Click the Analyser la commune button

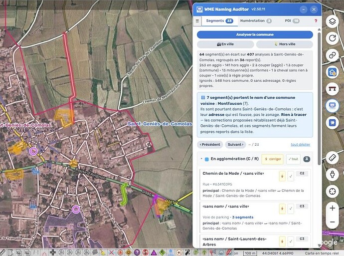[255, 34]
